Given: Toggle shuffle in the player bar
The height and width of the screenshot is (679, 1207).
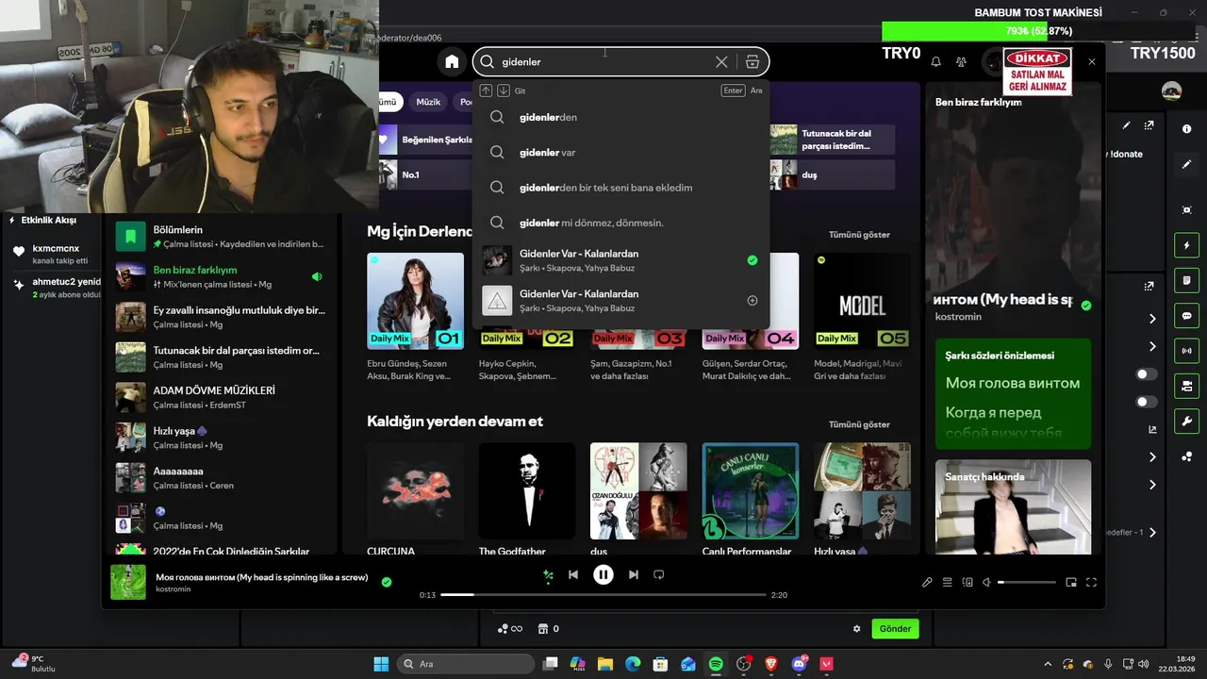Looking at the screenshot, I should [548, 574].
